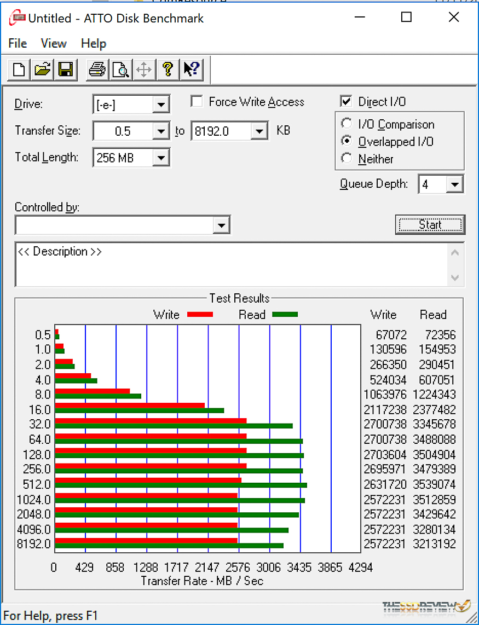Screen dimensions: 479x625
Task: Save results with the floppy disk icon
Action: pyautogui.click(x=66, y=70)
